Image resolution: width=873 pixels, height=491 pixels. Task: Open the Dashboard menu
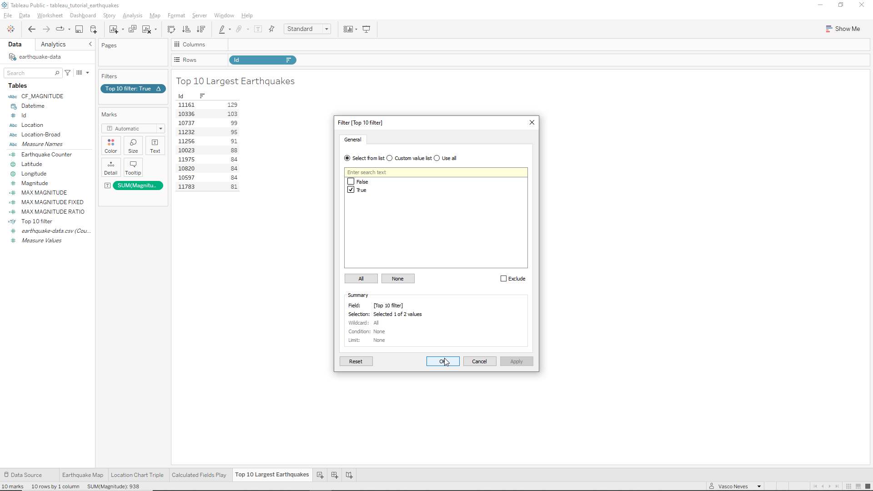pyautogui.click(x=83, y=15)
